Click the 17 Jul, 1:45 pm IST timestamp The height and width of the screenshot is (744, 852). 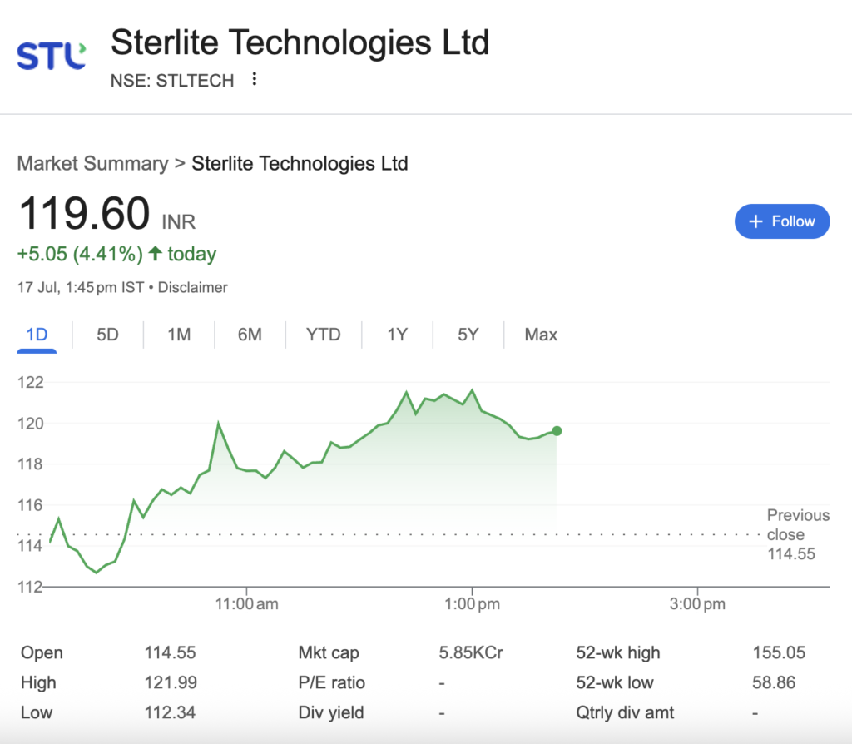81,287
